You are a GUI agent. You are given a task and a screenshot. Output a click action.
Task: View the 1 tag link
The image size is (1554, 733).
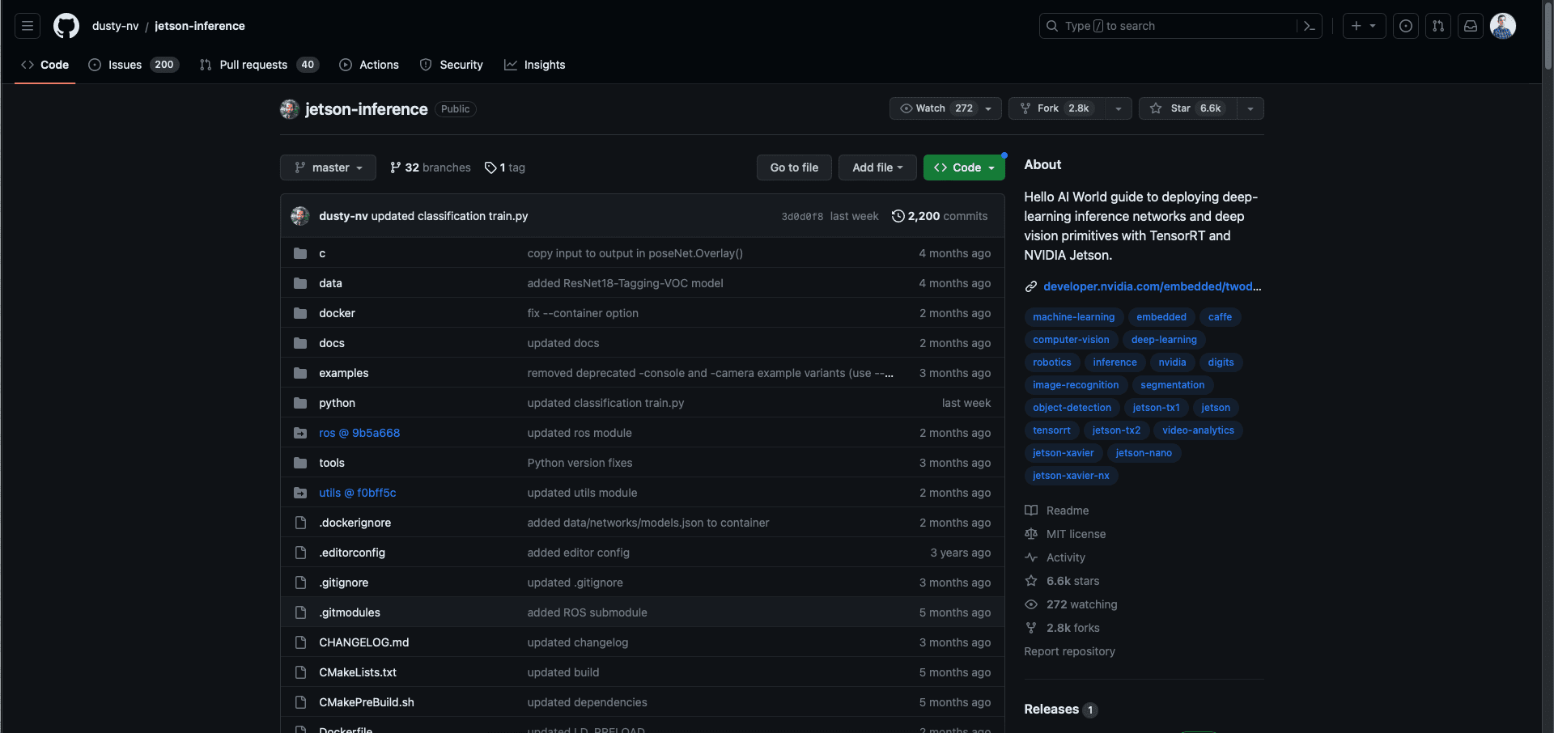(x=505, y=167)
